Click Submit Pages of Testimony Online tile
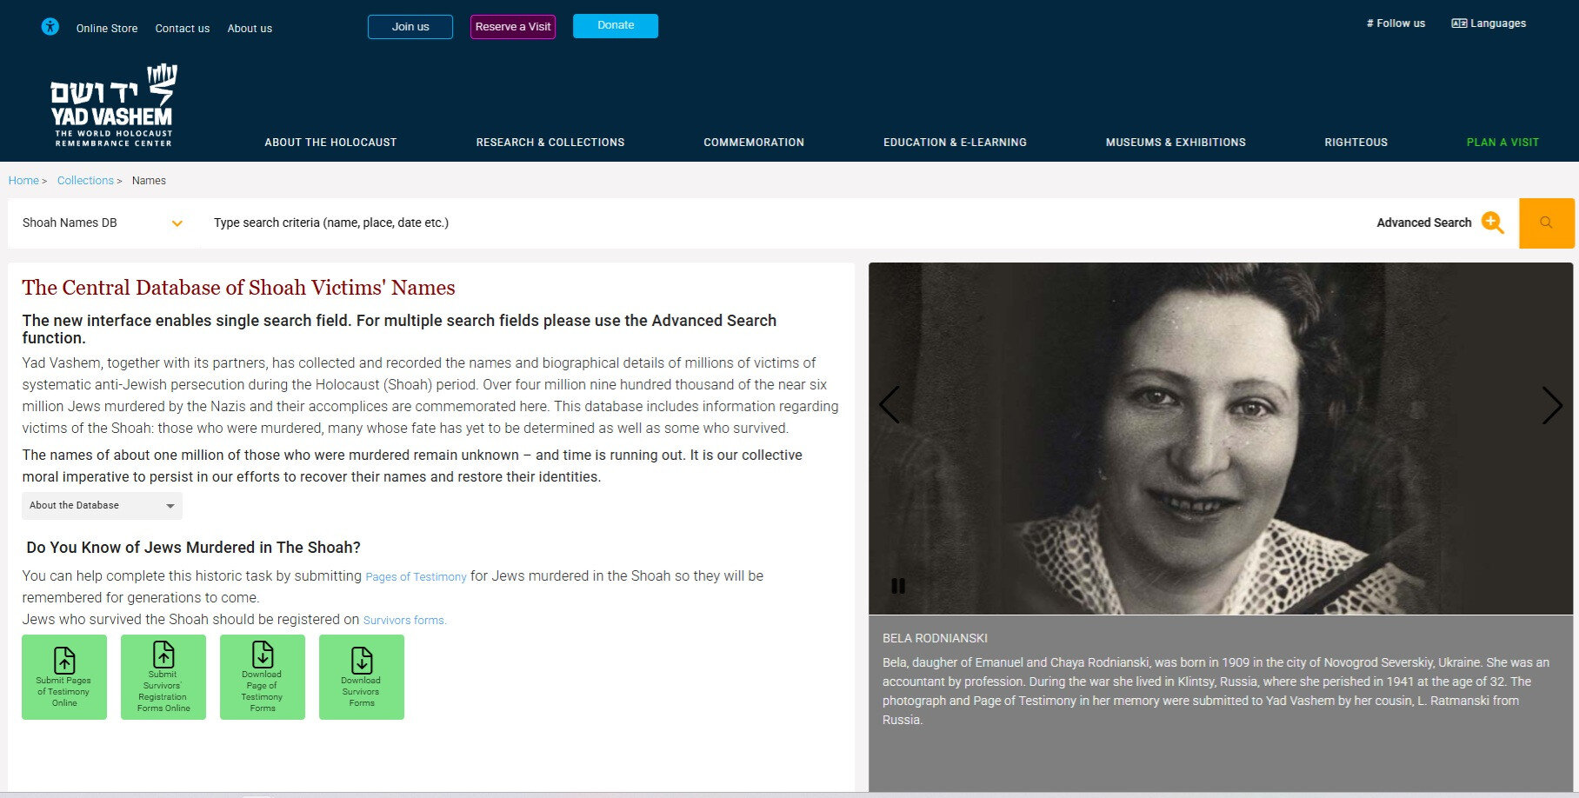Viewport: 1579px width, 798px height. (64, 677)
